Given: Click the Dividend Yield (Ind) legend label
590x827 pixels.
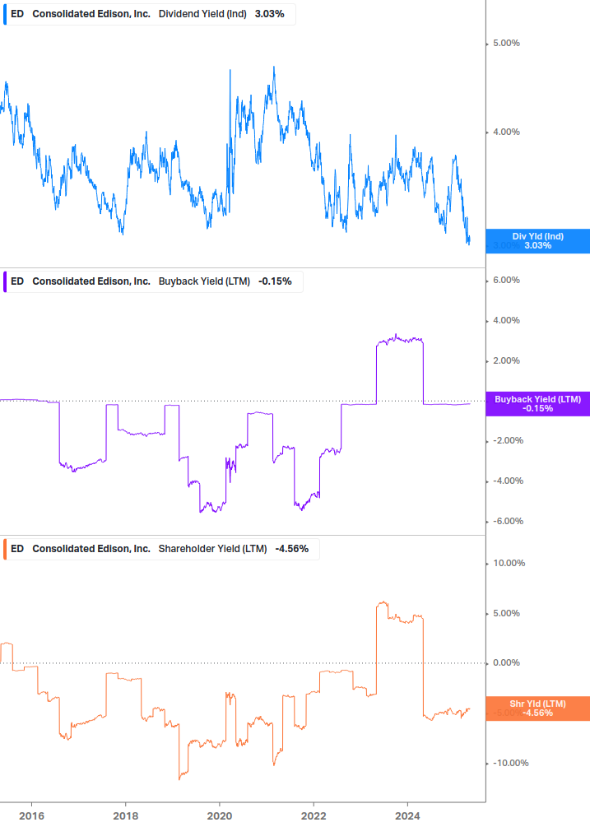Looking at the screenshot, I should [202, 14].
